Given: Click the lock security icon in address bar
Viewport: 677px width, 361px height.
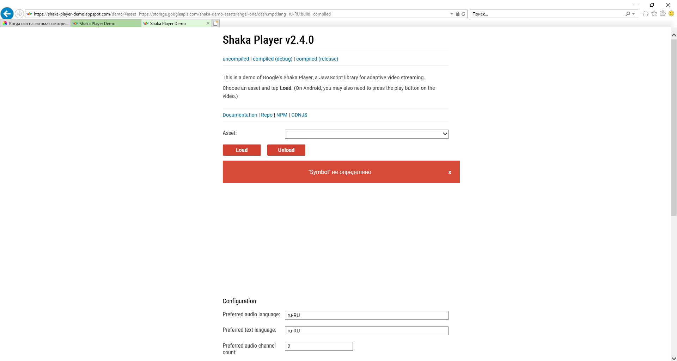Looking at the screenshot, I should tap(457, 14).
